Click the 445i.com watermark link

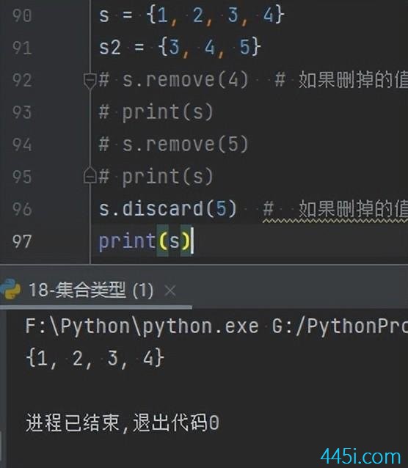click(x=361, y=456)
